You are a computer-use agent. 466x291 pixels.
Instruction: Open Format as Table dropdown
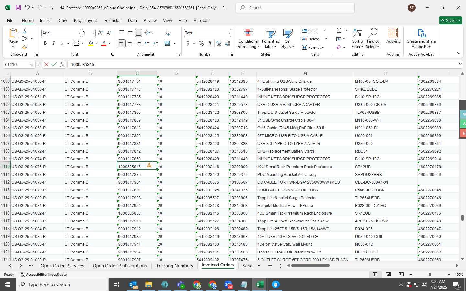tap(271, 38)
